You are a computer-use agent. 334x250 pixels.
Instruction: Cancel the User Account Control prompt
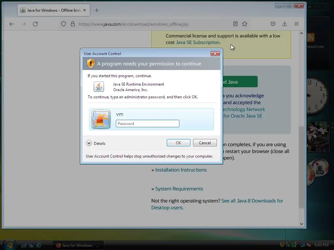[205, 143]
